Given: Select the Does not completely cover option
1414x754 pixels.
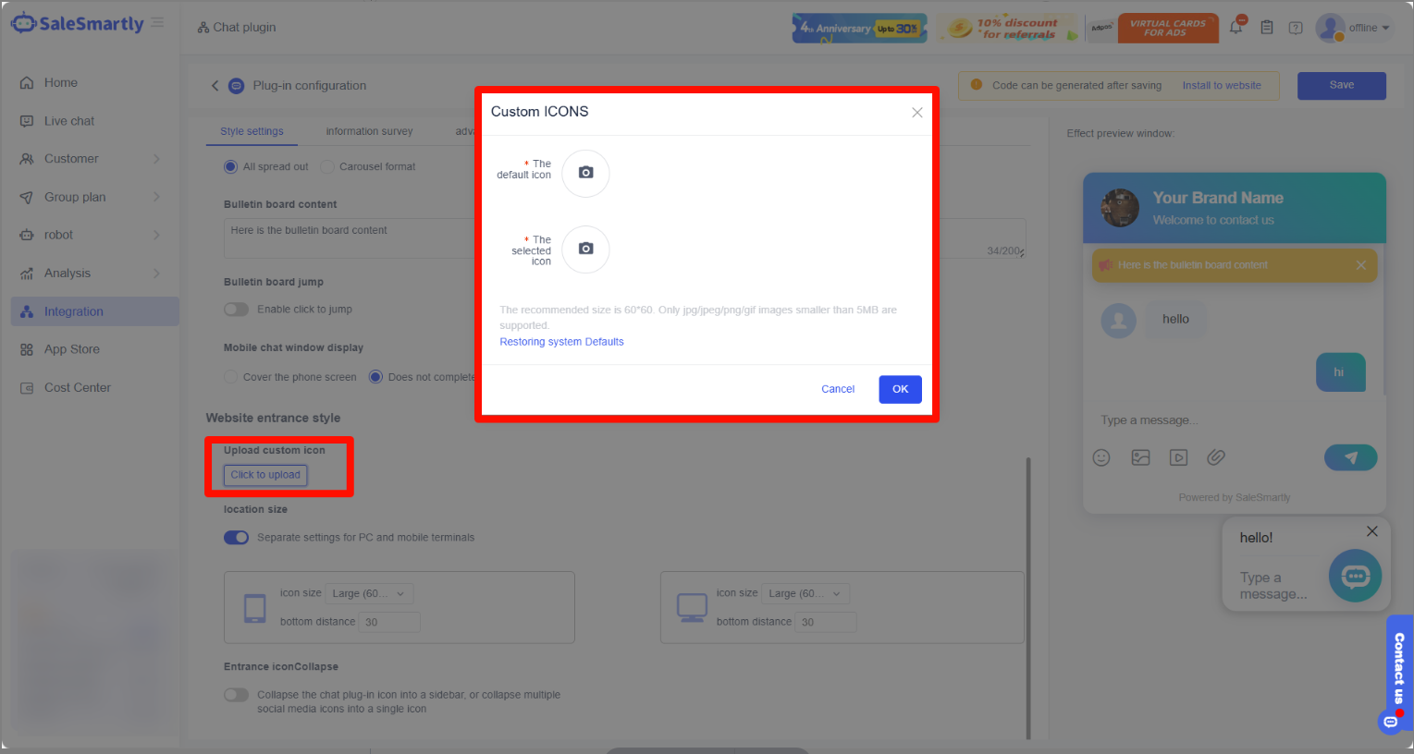Looking at the screenshot, I should pyautogui.click(x=375, y=377).
